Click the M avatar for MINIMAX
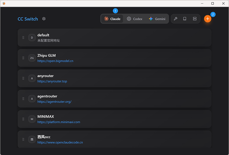The image size is (229, 155). point(32,119)
